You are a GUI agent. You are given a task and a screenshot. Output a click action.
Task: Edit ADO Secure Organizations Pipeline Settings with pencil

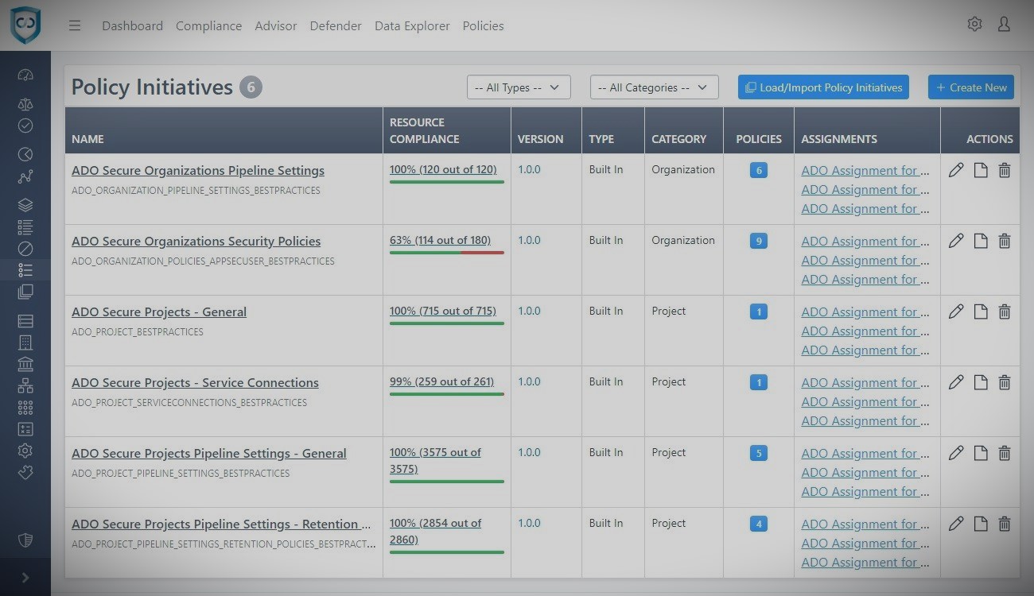click(956, 171)
